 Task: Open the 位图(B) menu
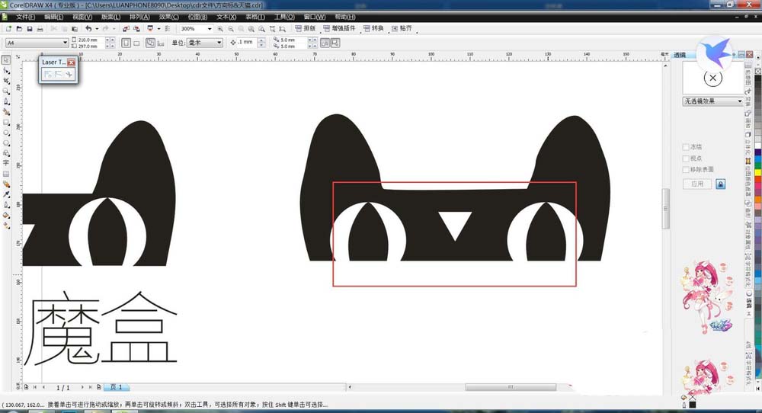point(197,17)
